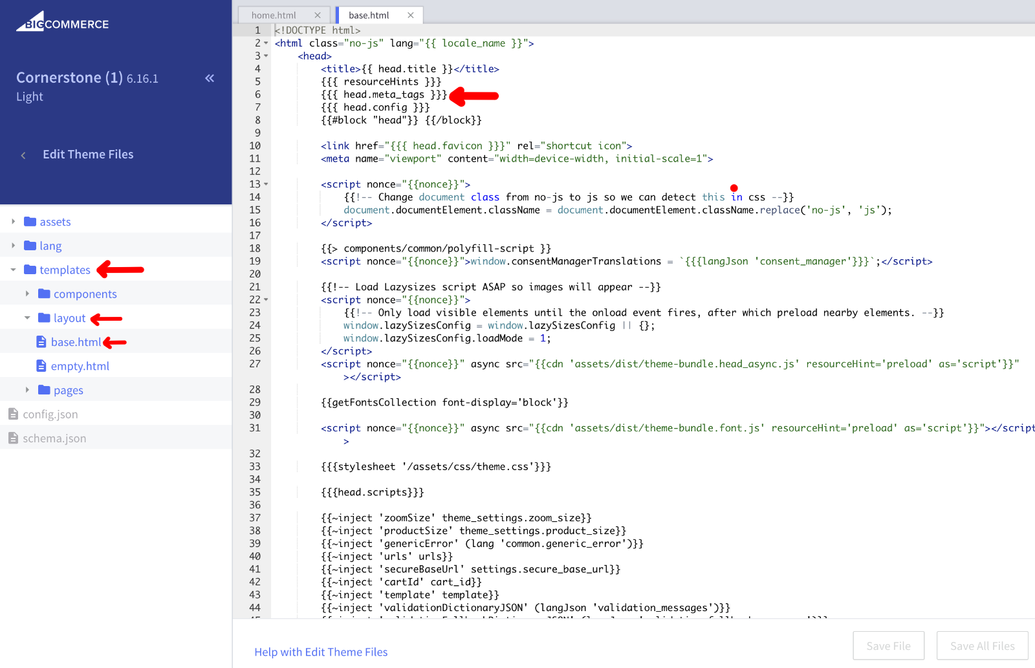Click the config.json file icon
1035x668 pixels.
tap(13, 414)
